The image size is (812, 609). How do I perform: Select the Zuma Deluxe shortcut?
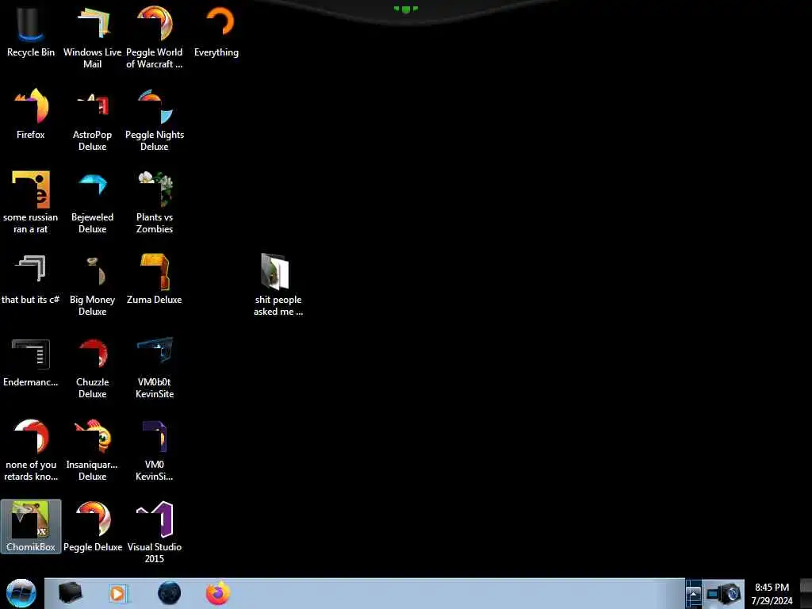click(155, 279)
